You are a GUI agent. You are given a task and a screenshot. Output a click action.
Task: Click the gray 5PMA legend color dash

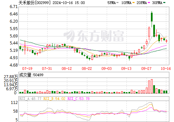coord(117,2)
